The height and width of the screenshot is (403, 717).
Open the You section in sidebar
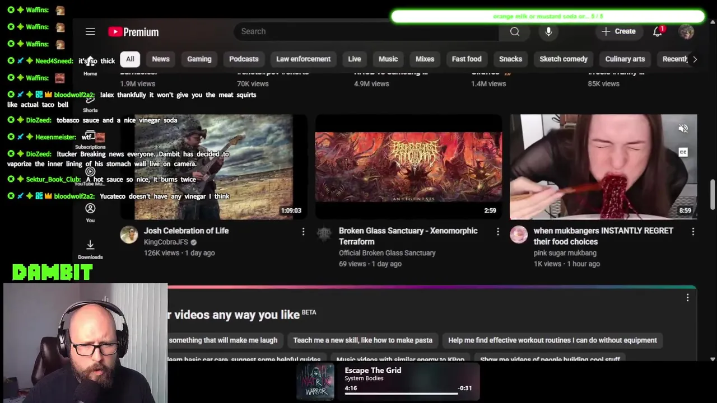click(x=90, y=213)
